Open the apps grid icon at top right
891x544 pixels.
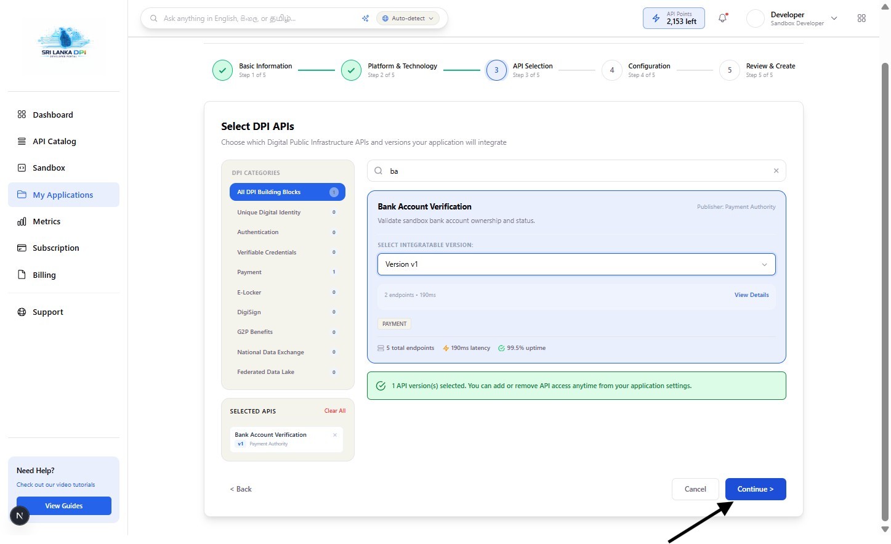[x=861, y=18]
